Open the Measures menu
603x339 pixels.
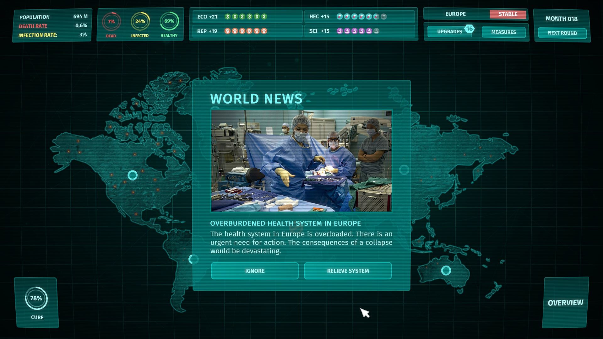[503, 32]
